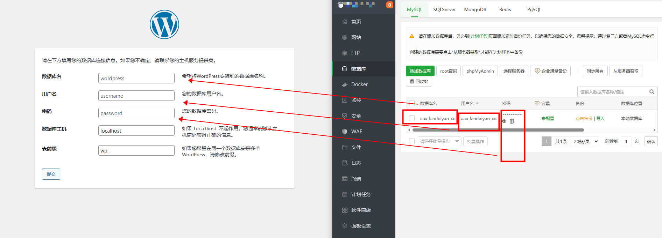Open the 终端 terminal icon
Image resolution: width=662 pixels, height=238 pixels.
tap(345, 179)
